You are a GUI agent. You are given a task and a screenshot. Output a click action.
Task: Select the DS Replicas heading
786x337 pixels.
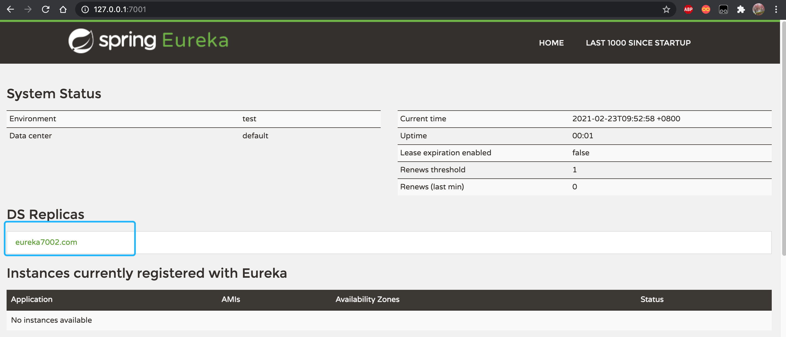[46, 214]
